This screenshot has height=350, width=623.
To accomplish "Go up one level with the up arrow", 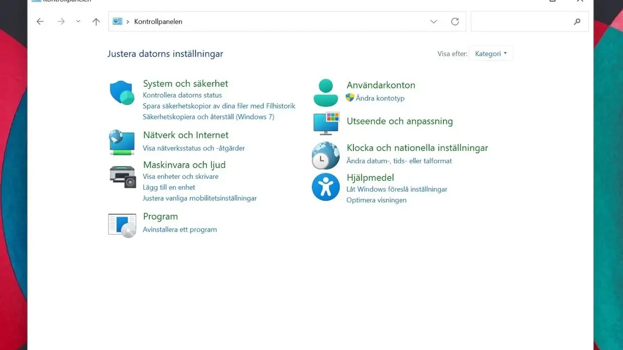I will coord(96,21).
